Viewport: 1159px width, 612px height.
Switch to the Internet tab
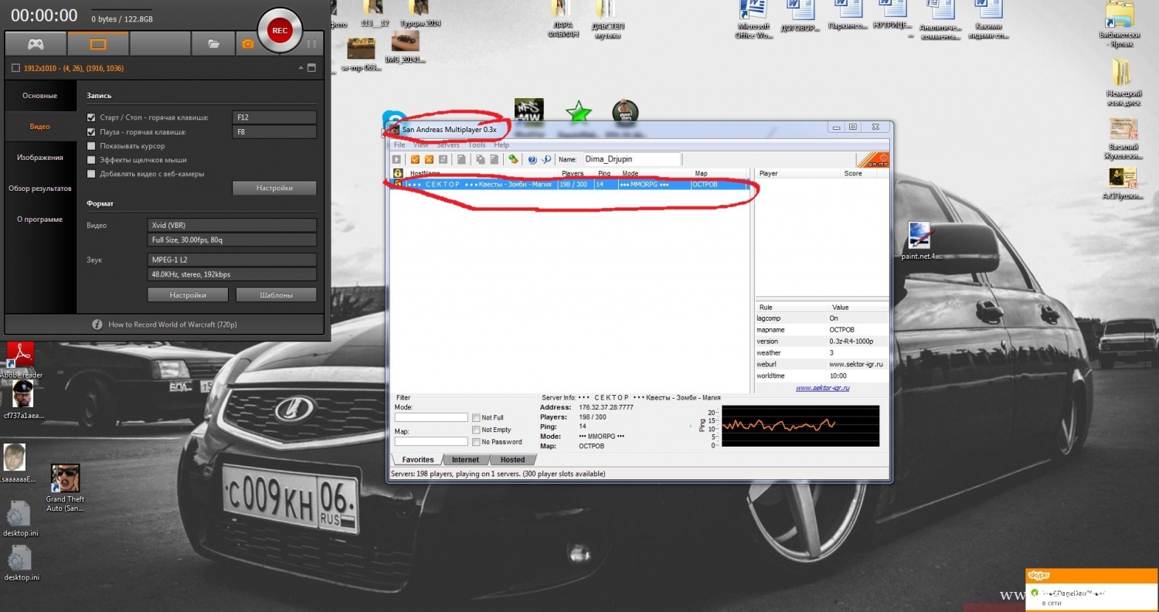pos(465,460)
